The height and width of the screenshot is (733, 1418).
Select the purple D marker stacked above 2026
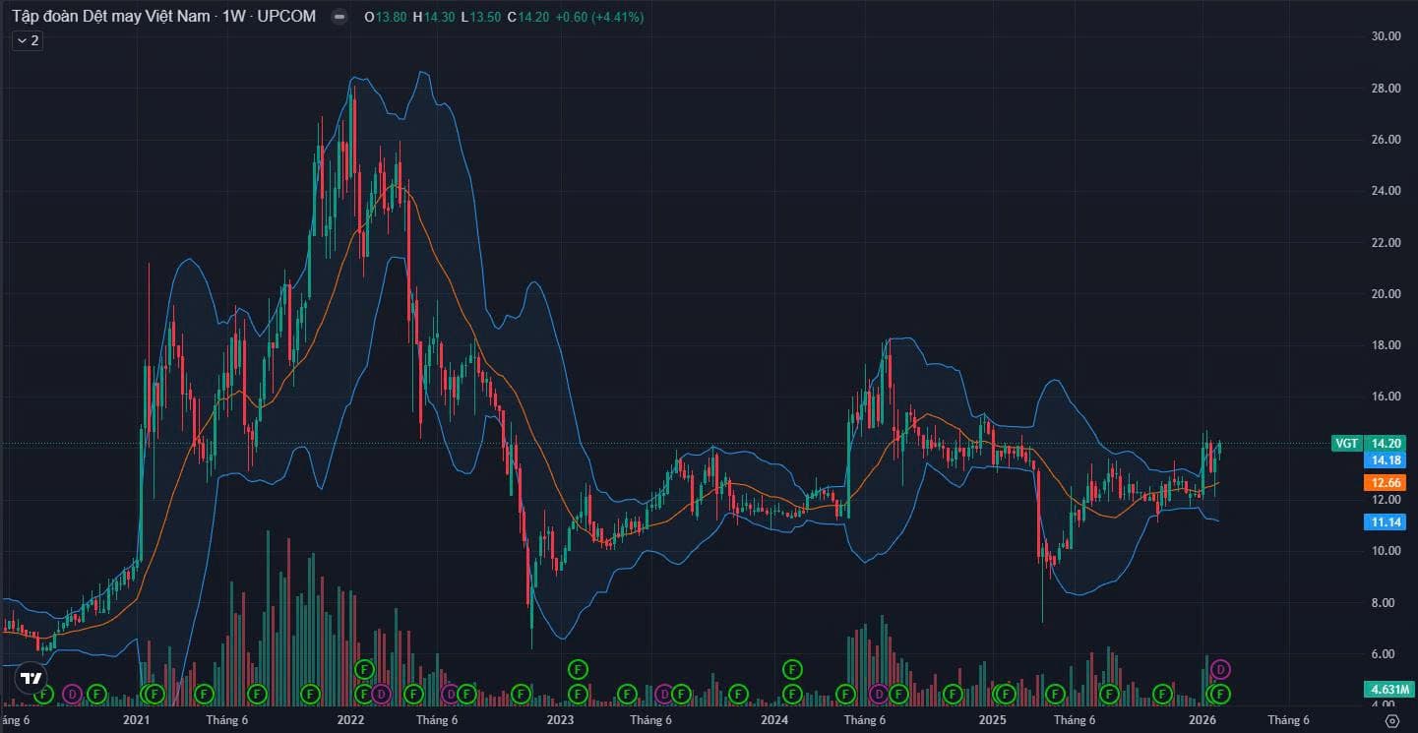coord(1221,670)
